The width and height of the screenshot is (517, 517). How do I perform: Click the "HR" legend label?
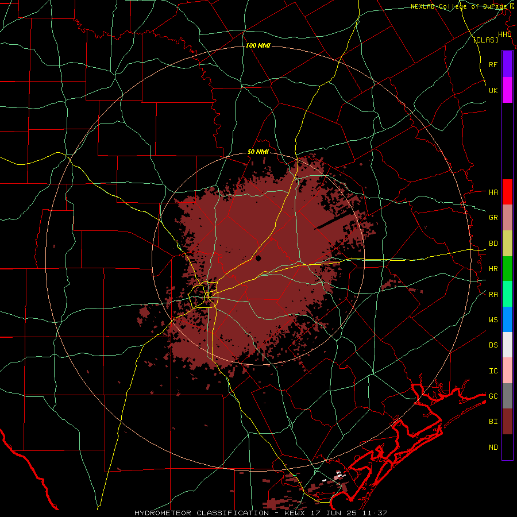[493, 269]
